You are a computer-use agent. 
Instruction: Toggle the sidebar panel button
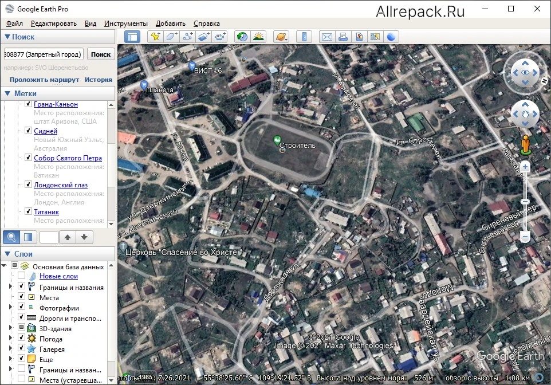(x=132, y=37)
